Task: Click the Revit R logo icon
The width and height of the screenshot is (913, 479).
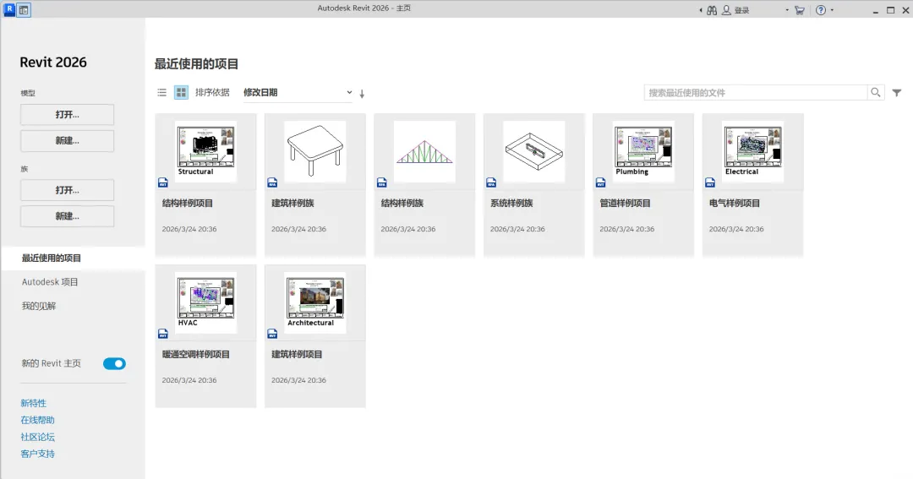Action: 9,9
